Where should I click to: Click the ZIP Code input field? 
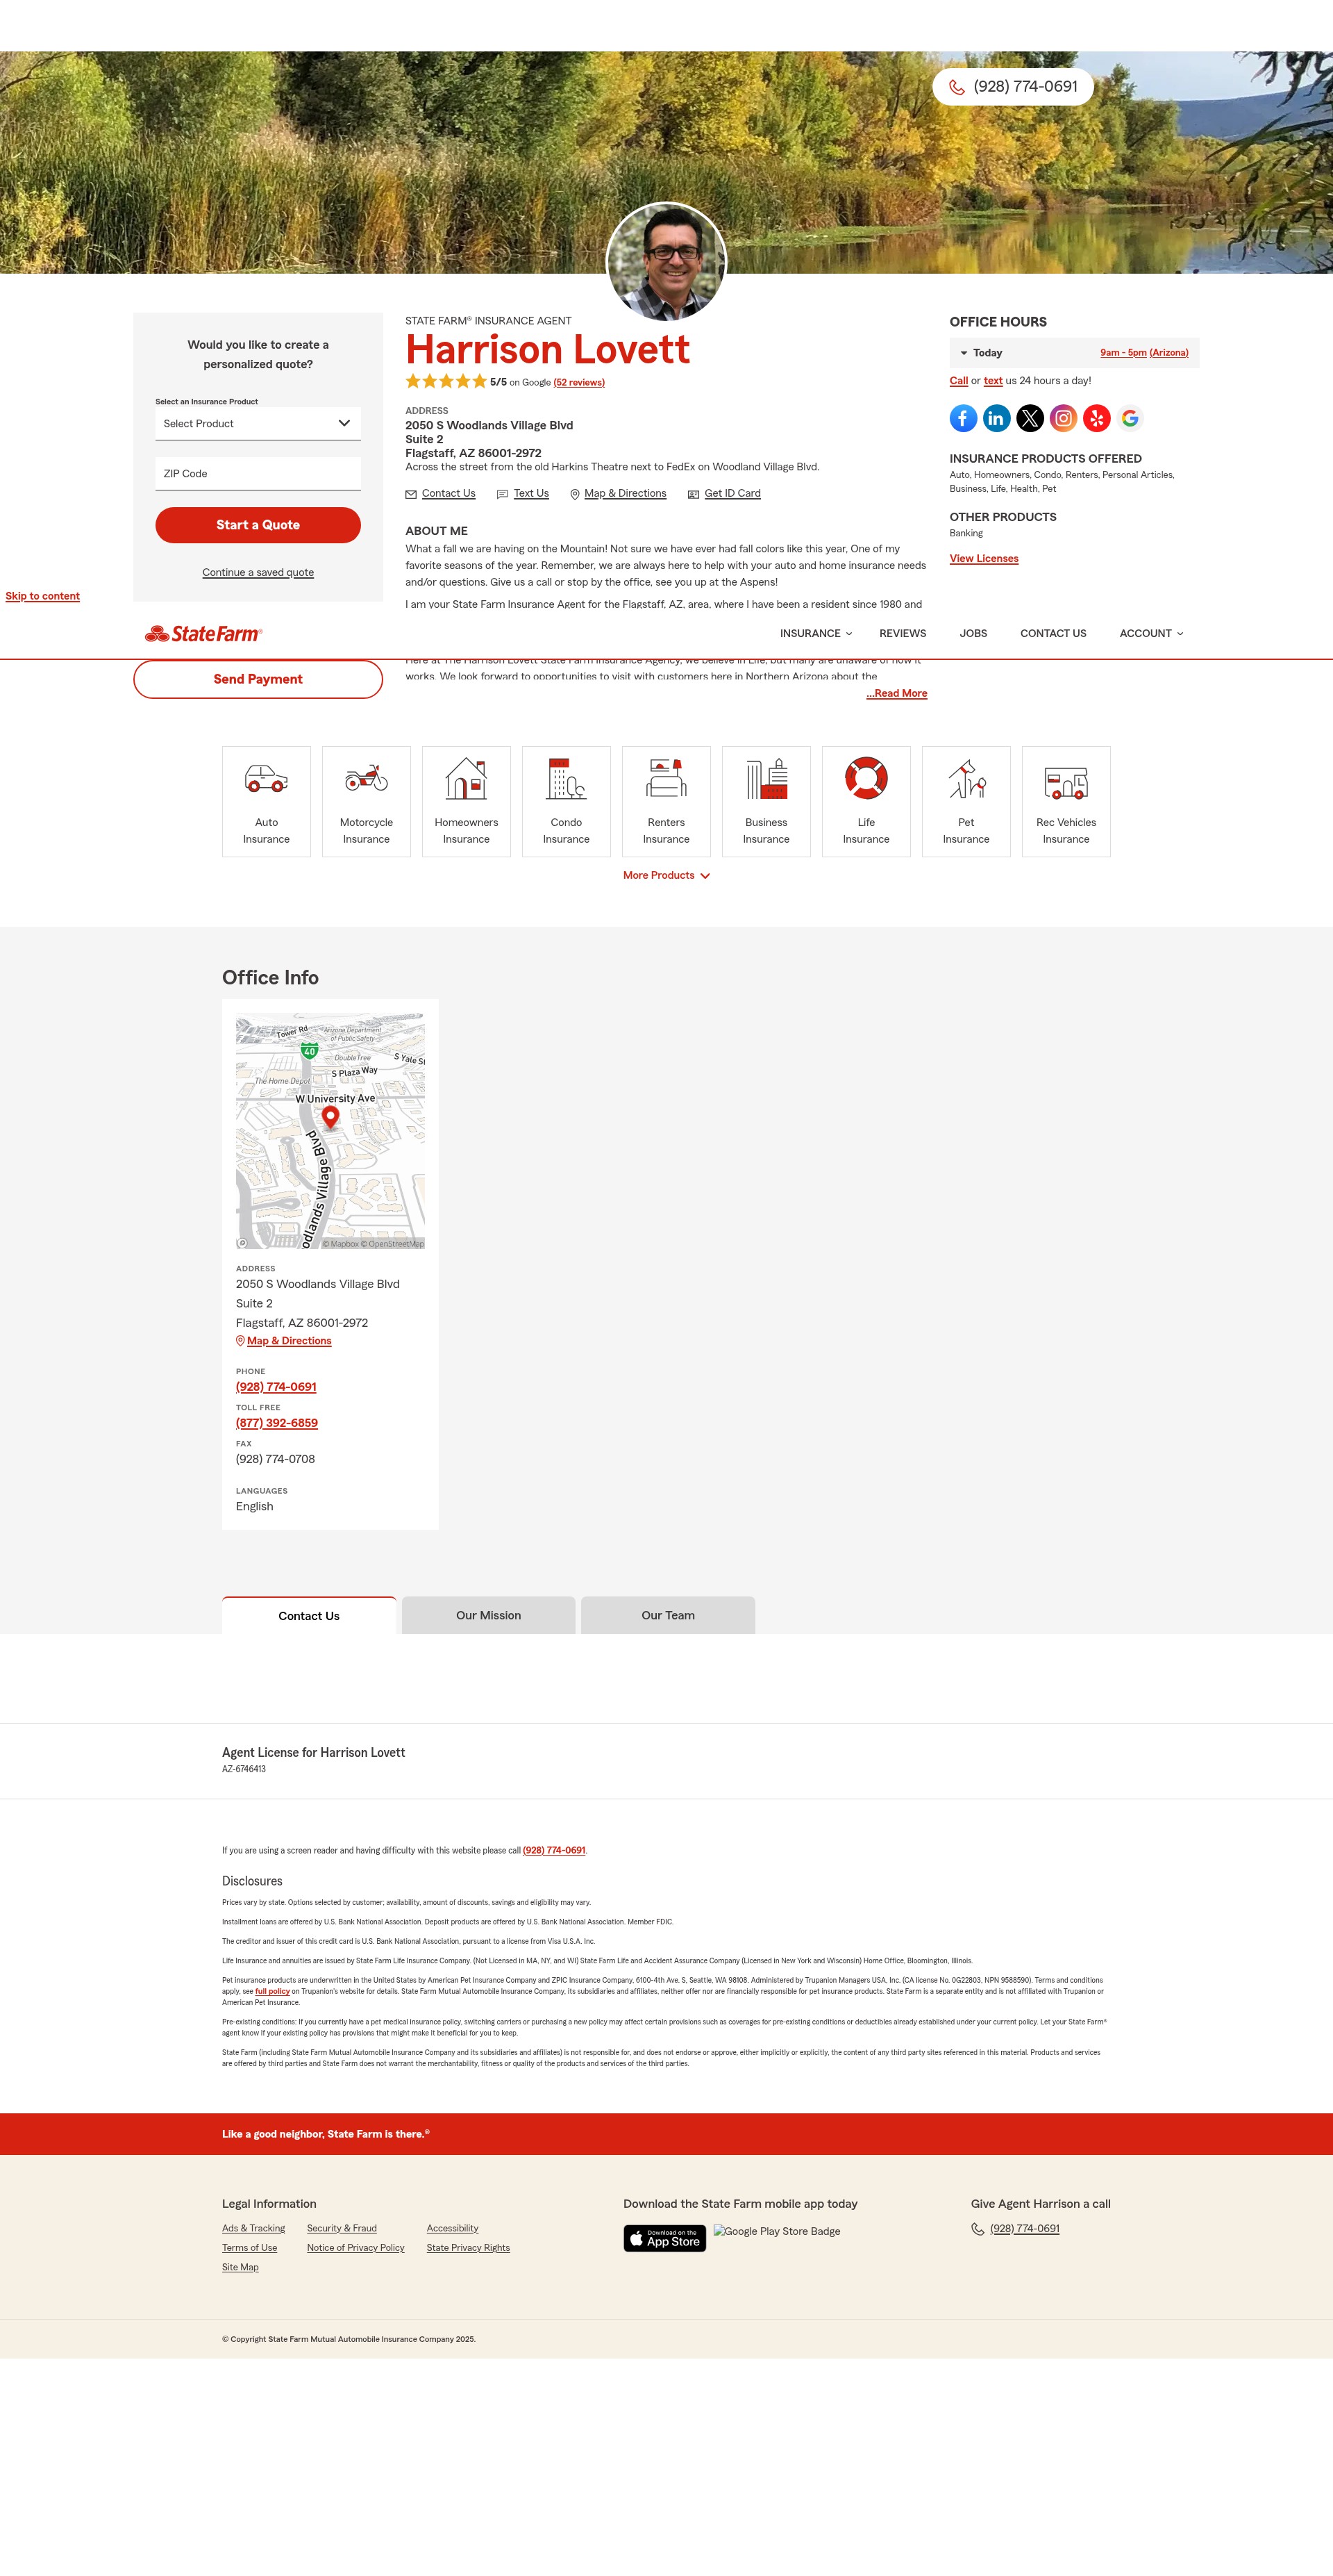258,474
